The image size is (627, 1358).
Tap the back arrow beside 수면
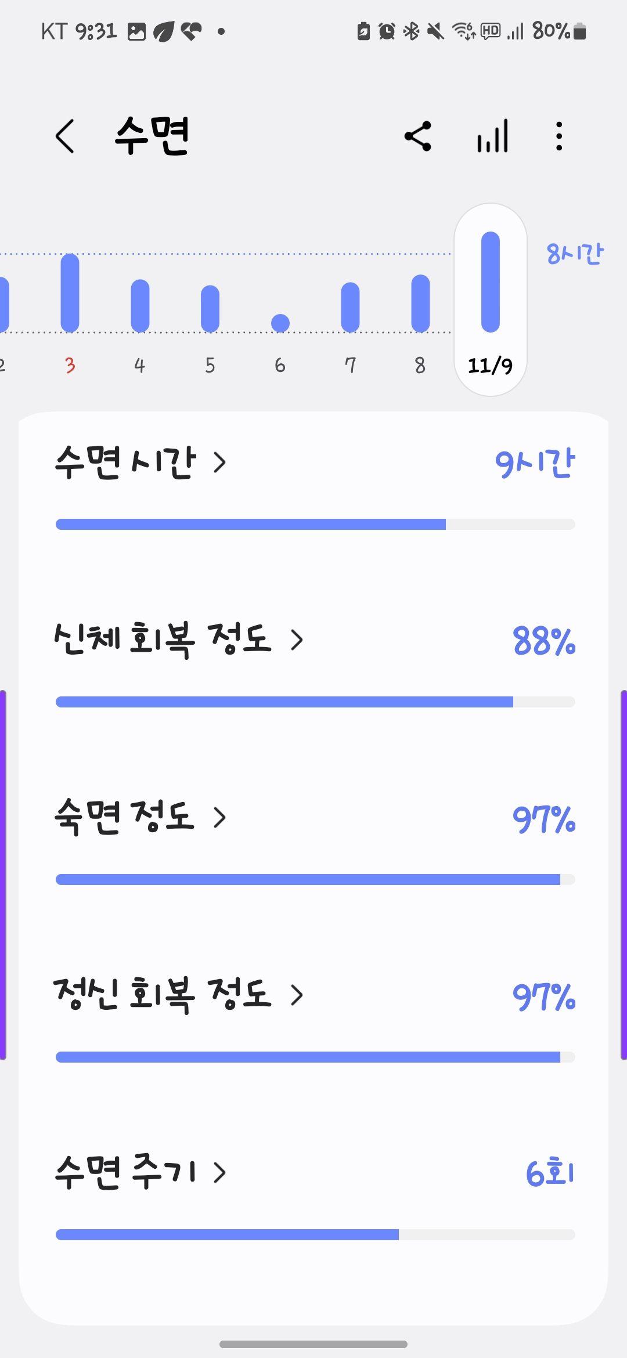[65, 136]
